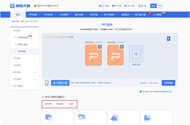Click the mobile phone icon
190x125 pixels.
tap(47, 83)
